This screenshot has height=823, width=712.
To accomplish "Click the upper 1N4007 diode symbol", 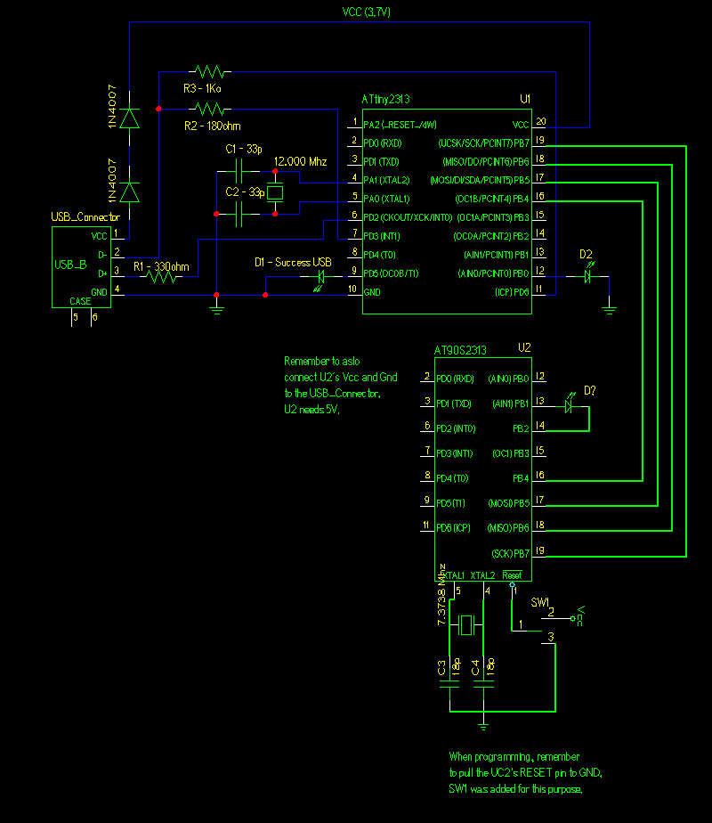I will 132,117.
